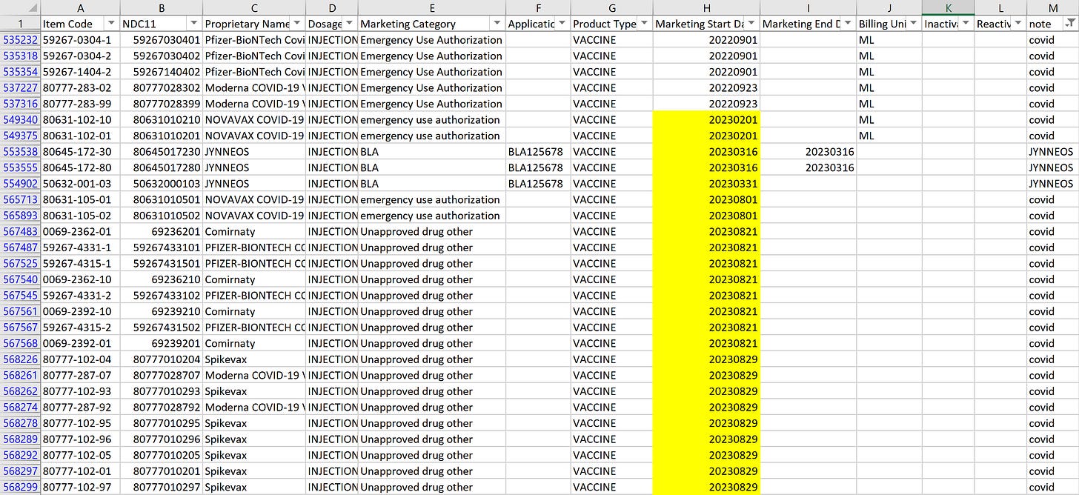Select header row number 1
The width and height of the screenshot is (1079, 495).
click(20, 24)
